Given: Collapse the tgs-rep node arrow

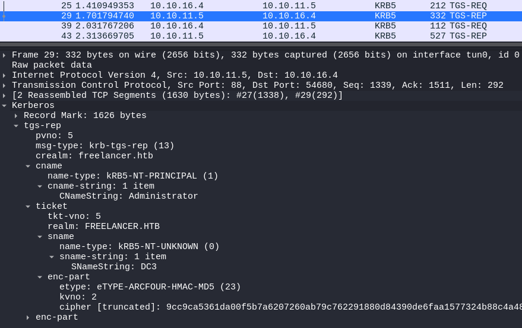Looking at the screenshot, I should (16, 126).
